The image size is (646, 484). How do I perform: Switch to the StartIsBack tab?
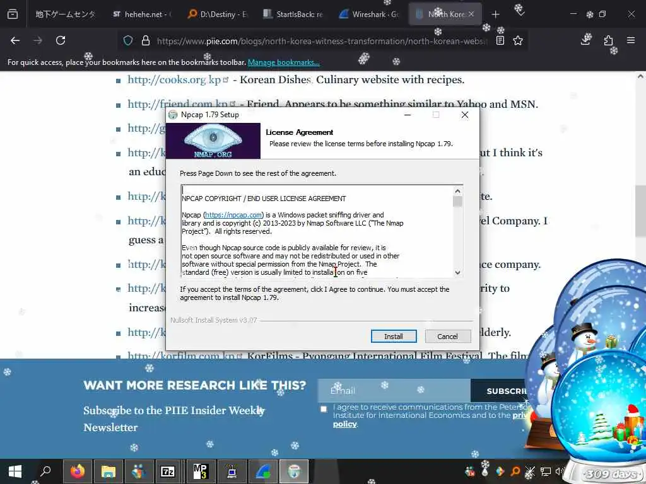pyautogui.click(x=294, y=14)
